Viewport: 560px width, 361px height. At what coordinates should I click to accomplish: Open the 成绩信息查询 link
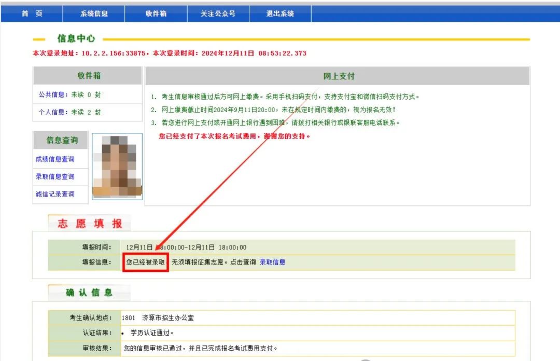[x=55, y=159]
